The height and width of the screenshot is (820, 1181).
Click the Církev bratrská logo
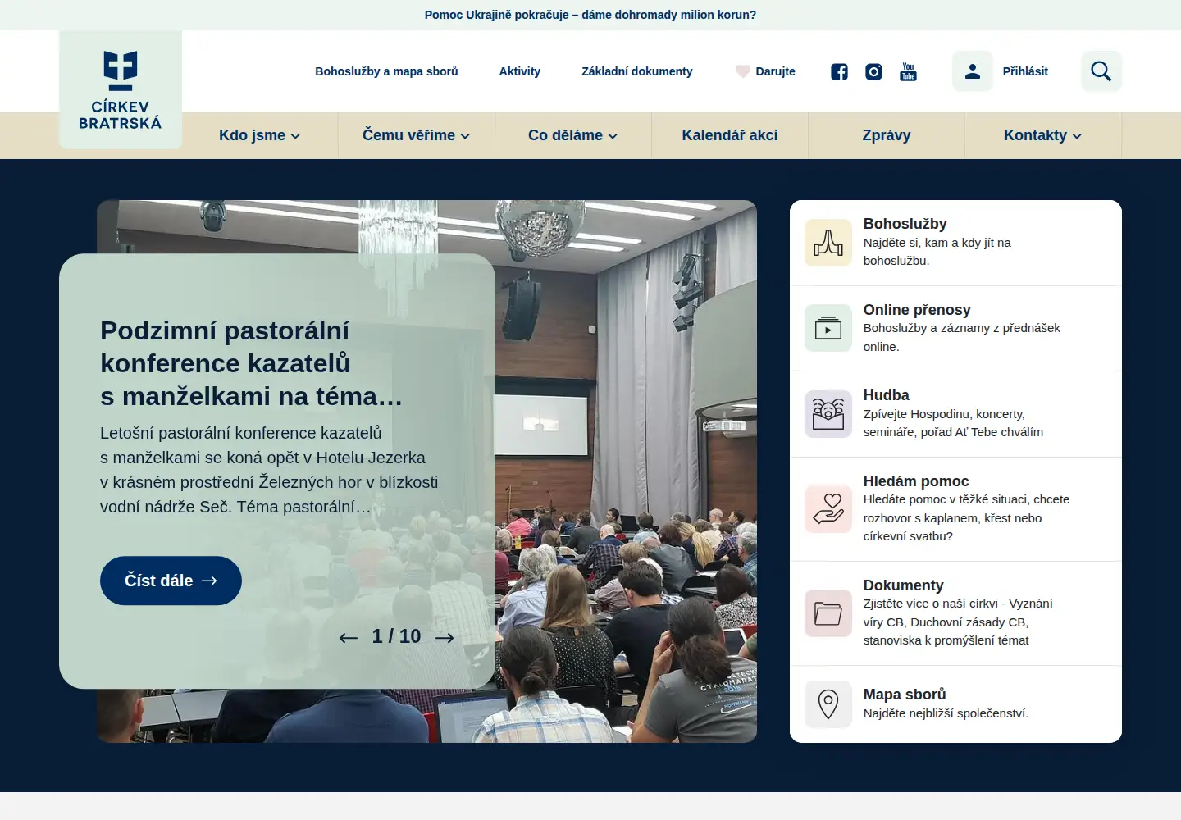pyautogui.click(x=121, y=90)
